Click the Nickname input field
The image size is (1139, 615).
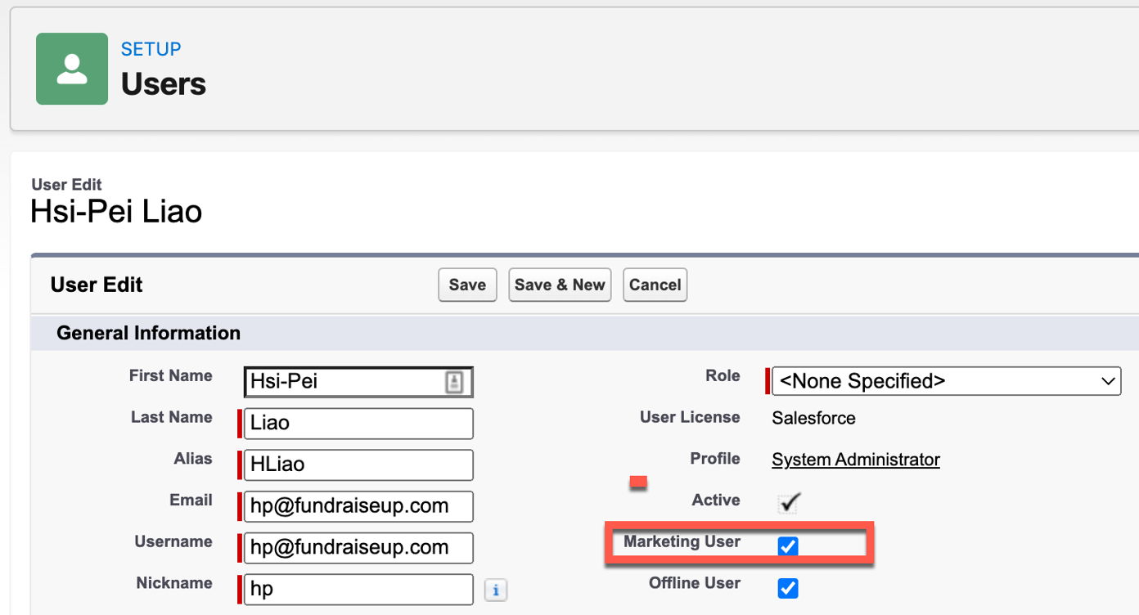[x=358, y=590]
